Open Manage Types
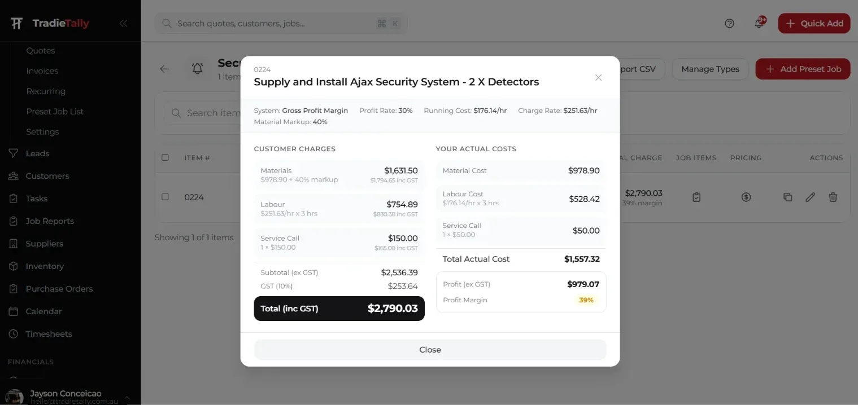The image size is (858, 405). (710, 69)
